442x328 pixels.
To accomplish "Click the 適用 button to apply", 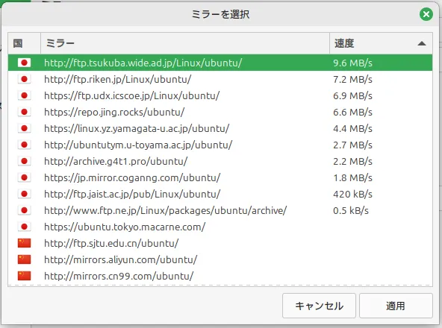I will [396, 306].
